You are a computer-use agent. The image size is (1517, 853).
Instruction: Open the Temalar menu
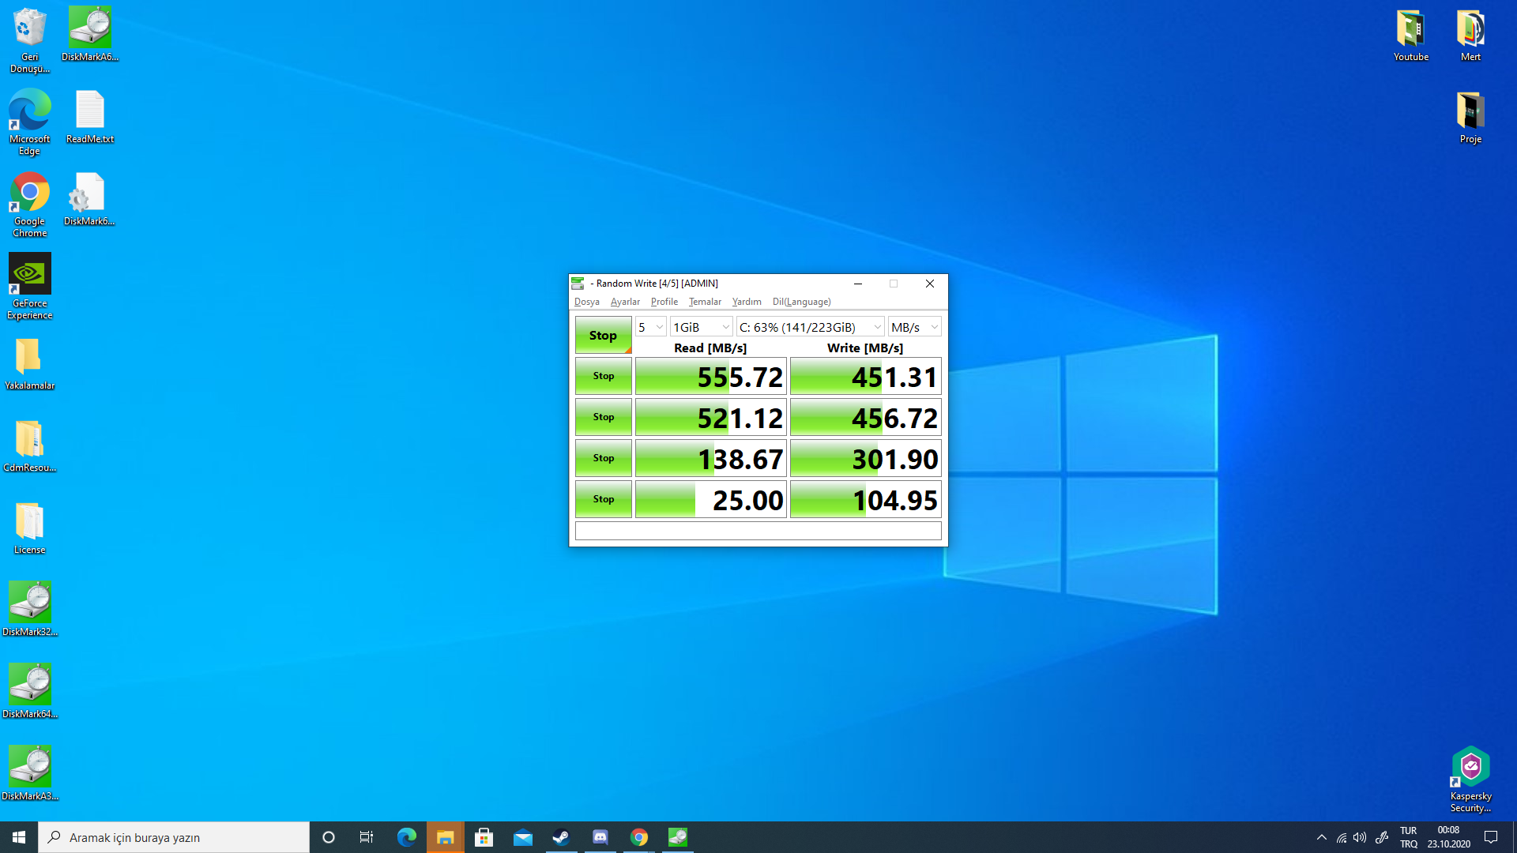point(705,302)
